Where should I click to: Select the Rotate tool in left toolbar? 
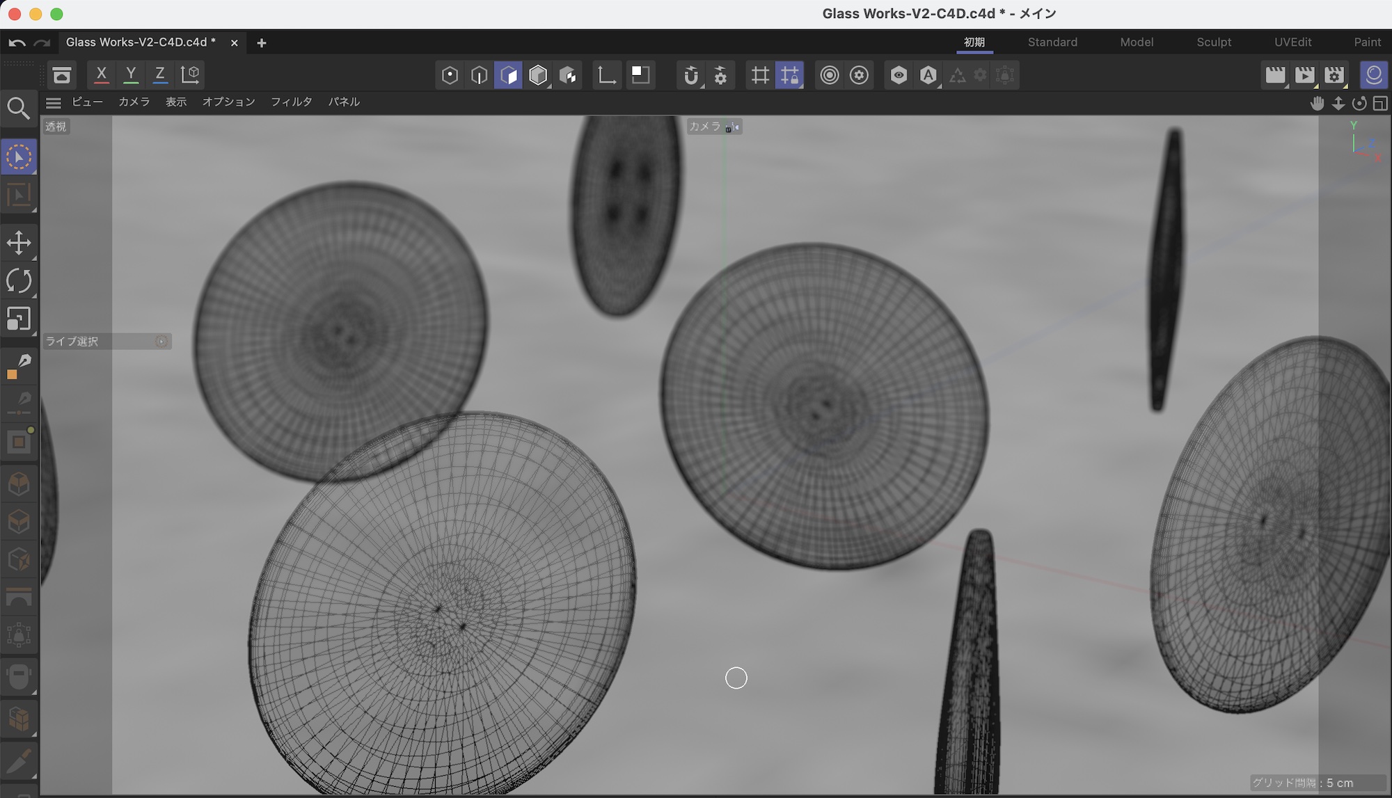pos(19,281)
